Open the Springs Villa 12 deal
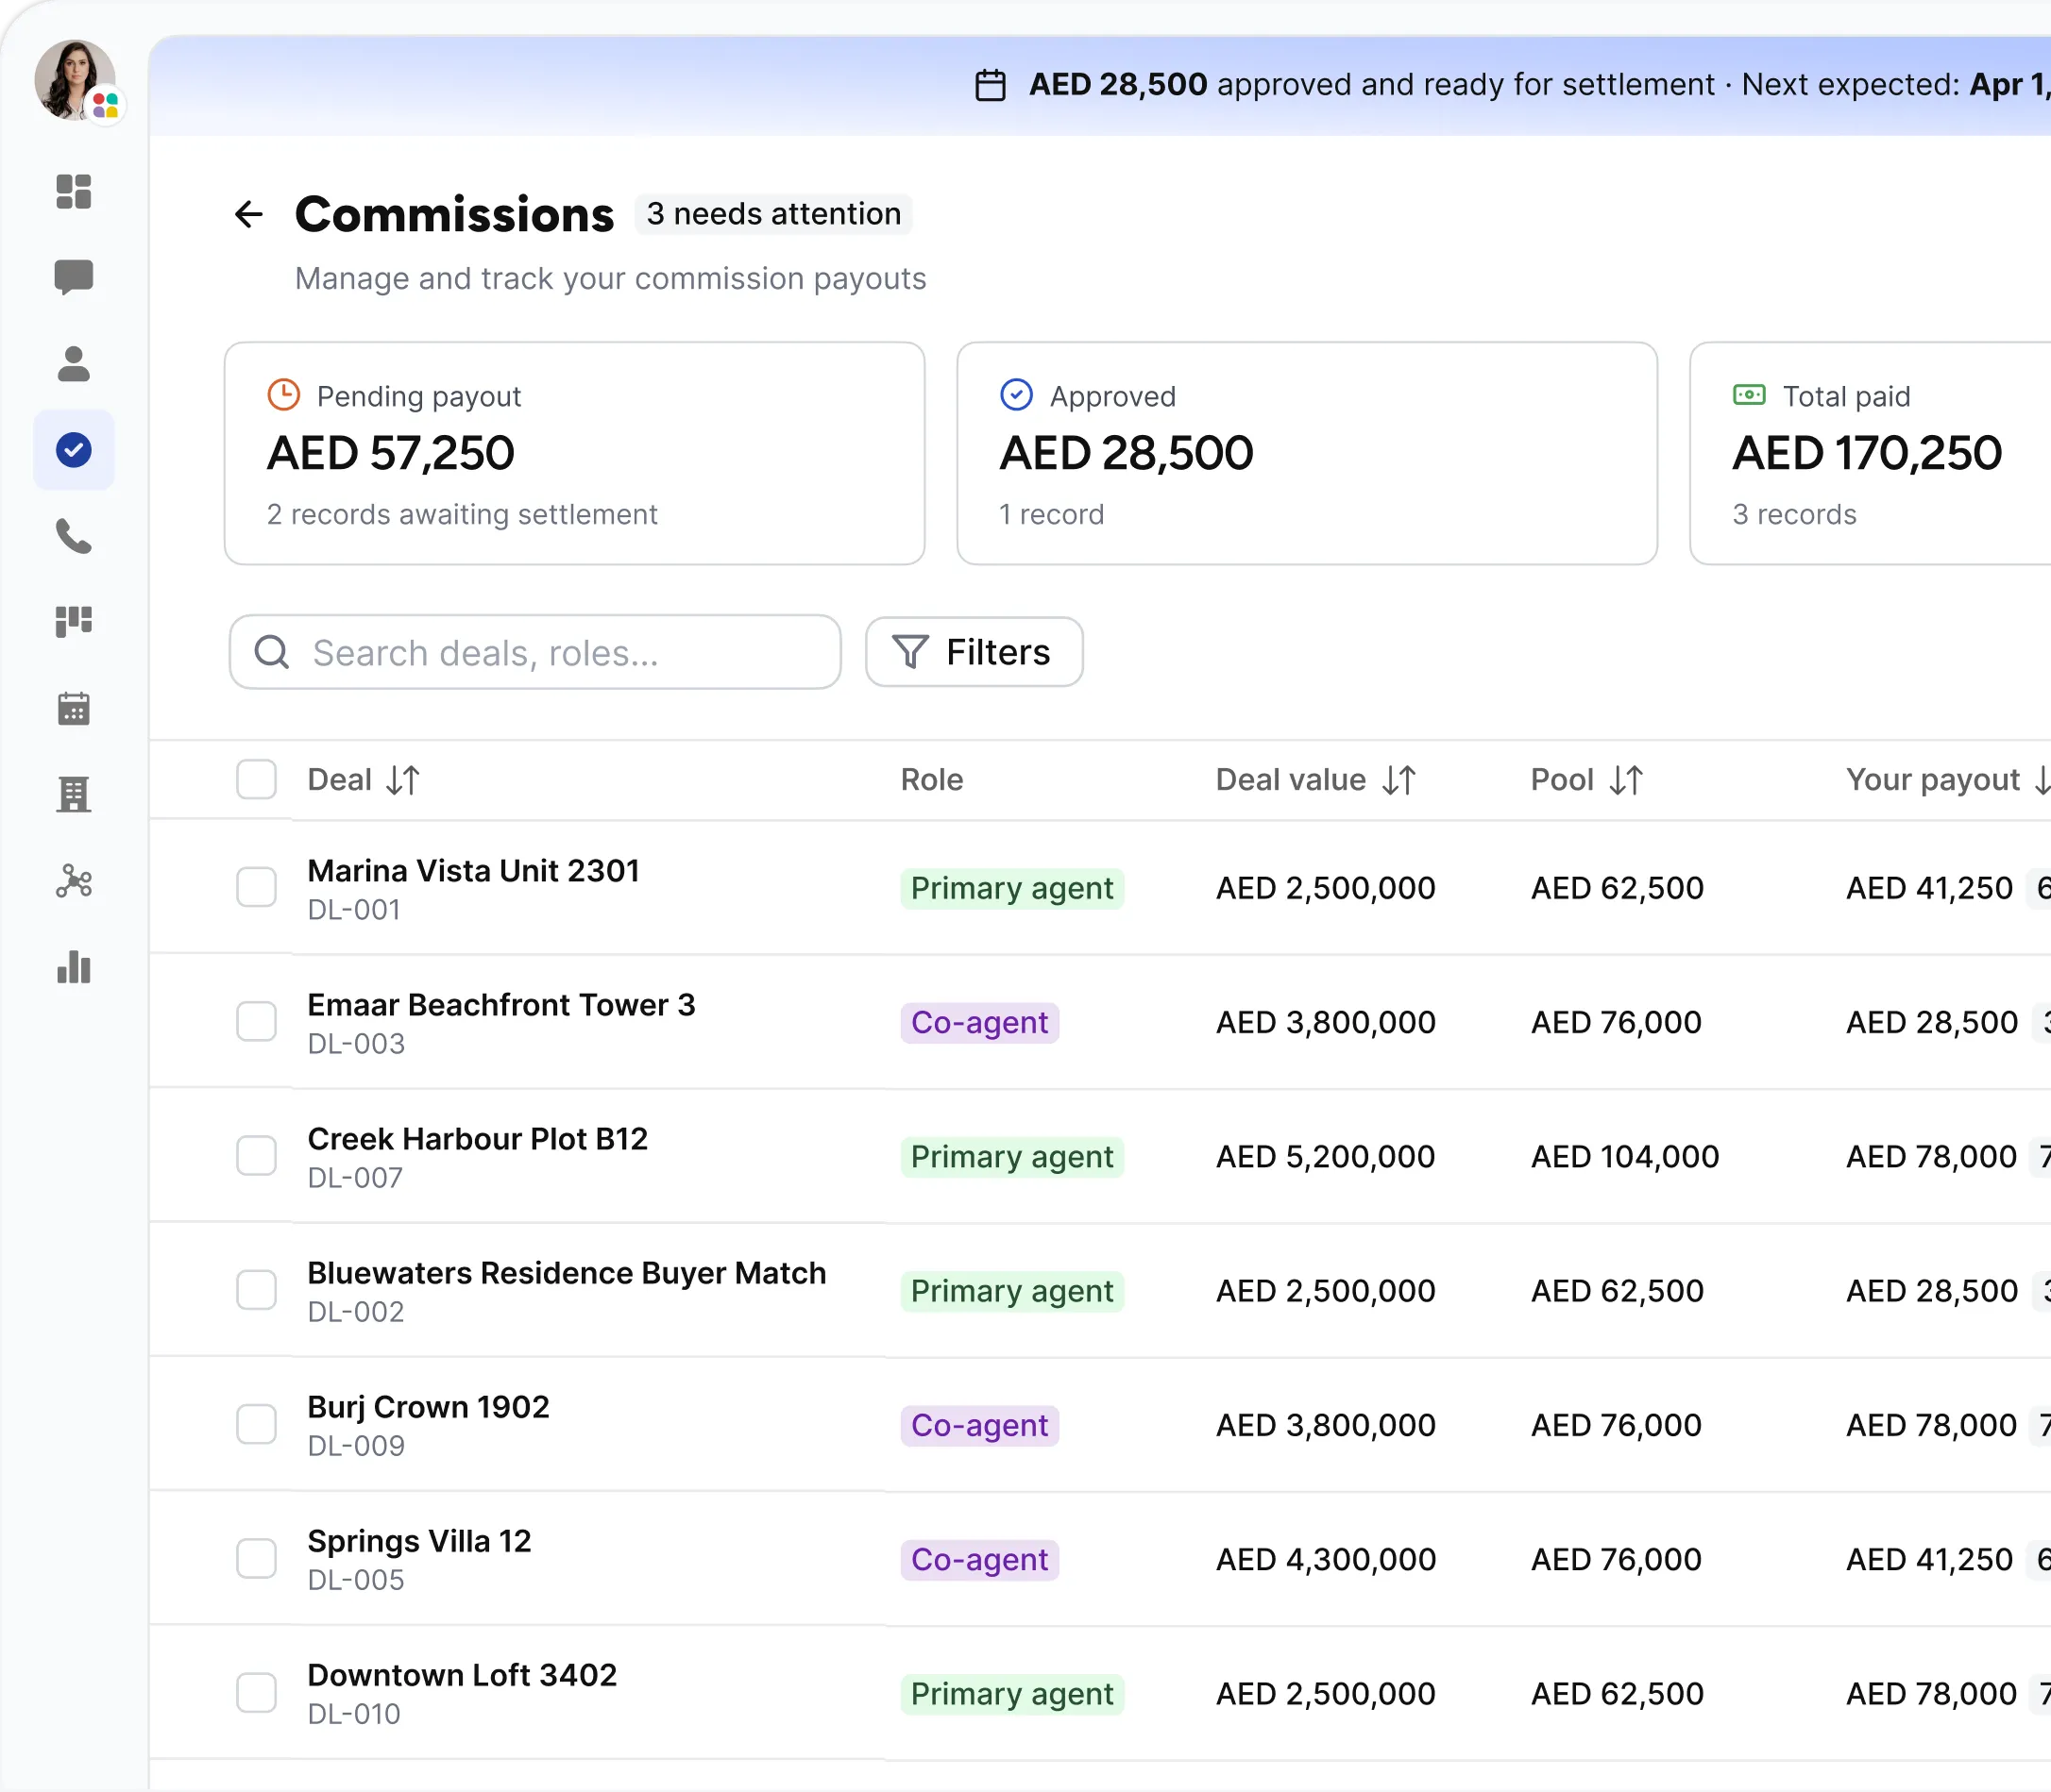This screenshot has width=2051, height=1792. point(419,1541)
